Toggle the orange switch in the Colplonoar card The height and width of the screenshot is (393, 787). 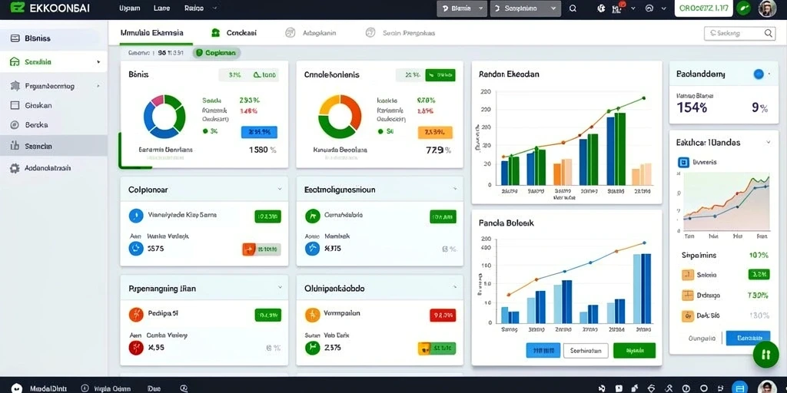261,249
